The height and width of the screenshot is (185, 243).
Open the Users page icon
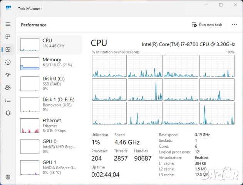point(8,87)
